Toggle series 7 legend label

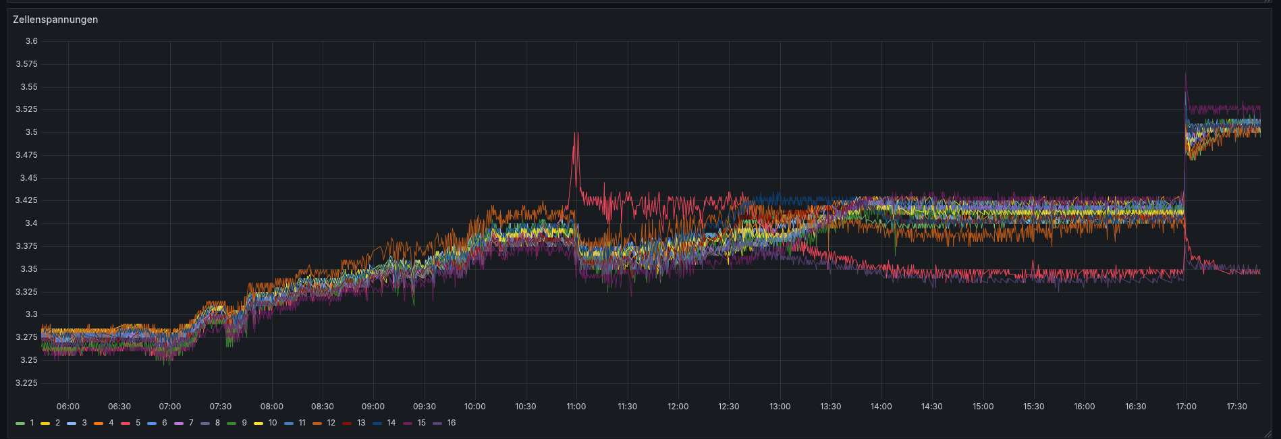(191, 423)
